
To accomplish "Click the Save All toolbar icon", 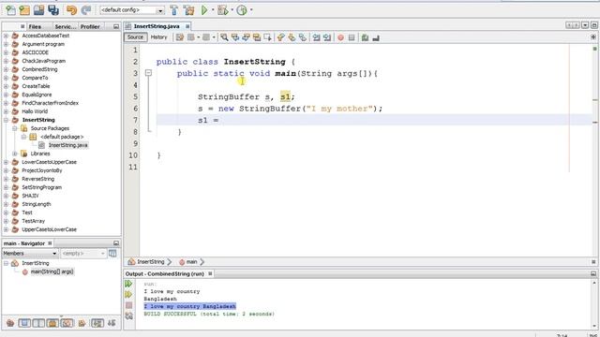I will click(53, 10).
